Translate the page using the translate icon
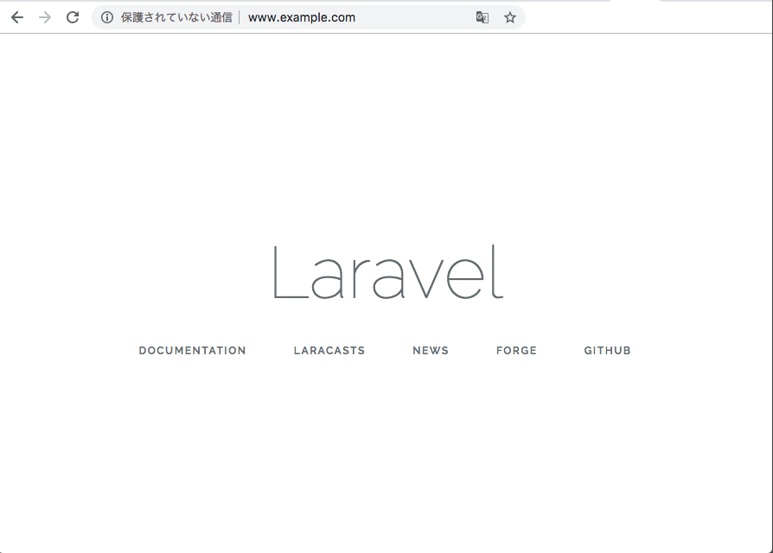The image size is (773, 553). (x=482, y=16)
